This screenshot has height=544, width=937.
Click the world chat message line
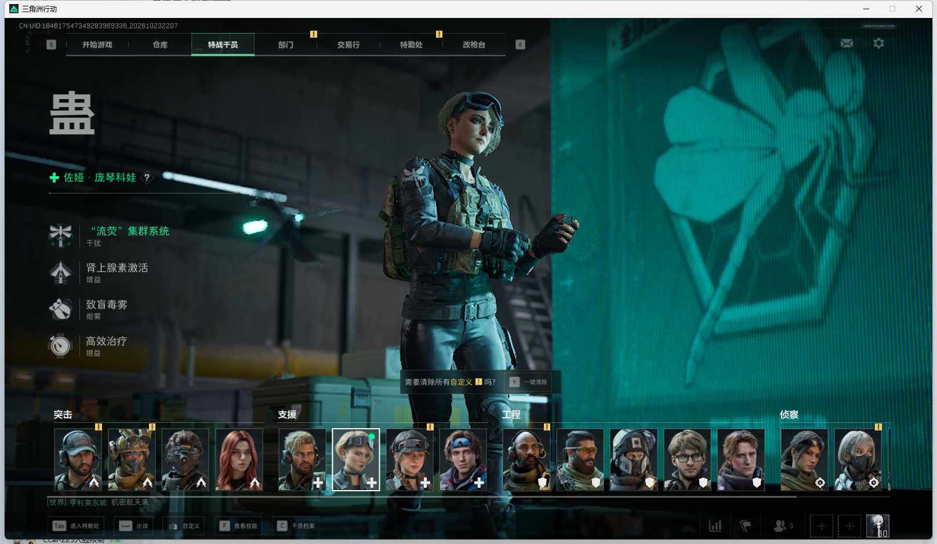(x=99, y=502)
